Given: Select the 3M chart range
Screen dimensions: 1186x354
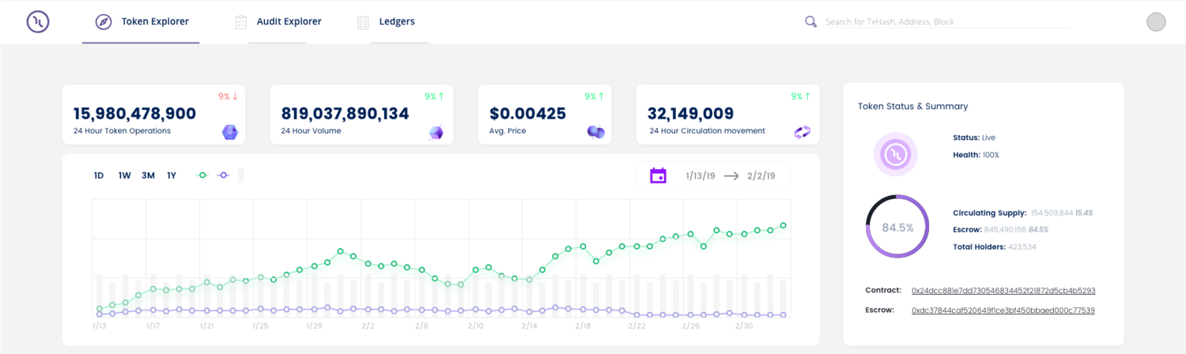Looking at the screenshot, I should pyautogui.click(x=148, y=175).
